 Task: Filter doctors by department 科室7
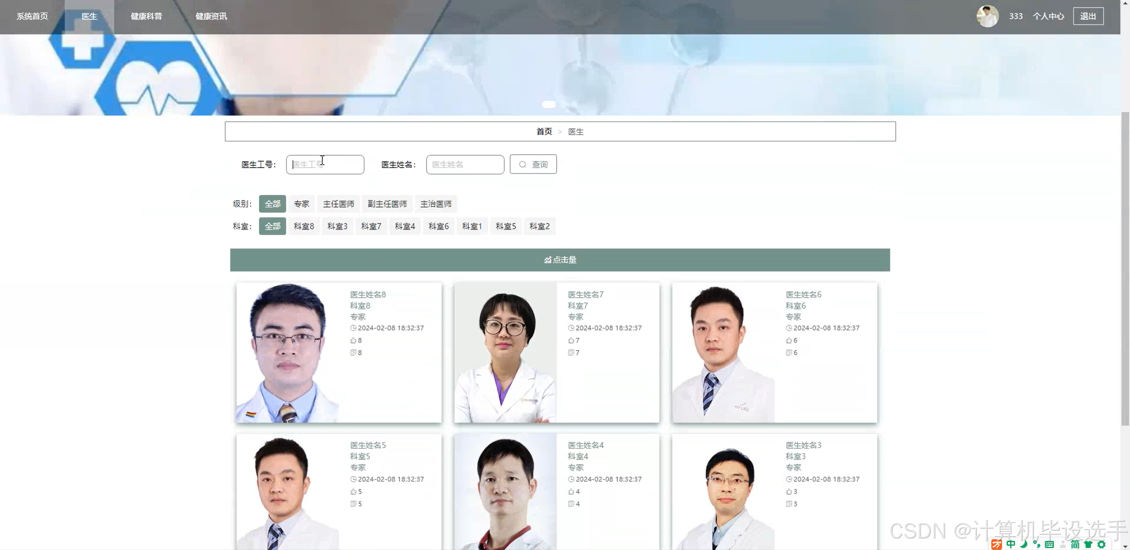[371, 226]
